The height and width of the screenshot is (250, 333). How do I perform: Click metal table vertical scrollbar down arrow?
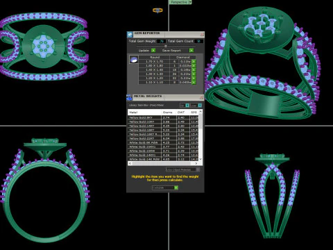click(x=200, y=159)
